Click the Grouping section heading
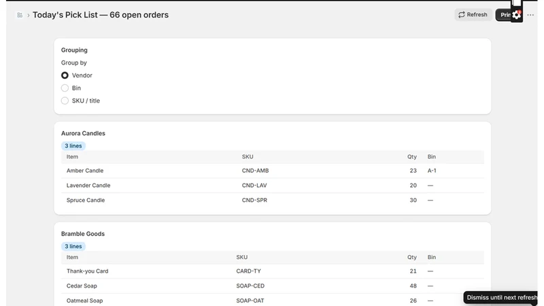The image size is (544, 306). click(x=74, y=50)
